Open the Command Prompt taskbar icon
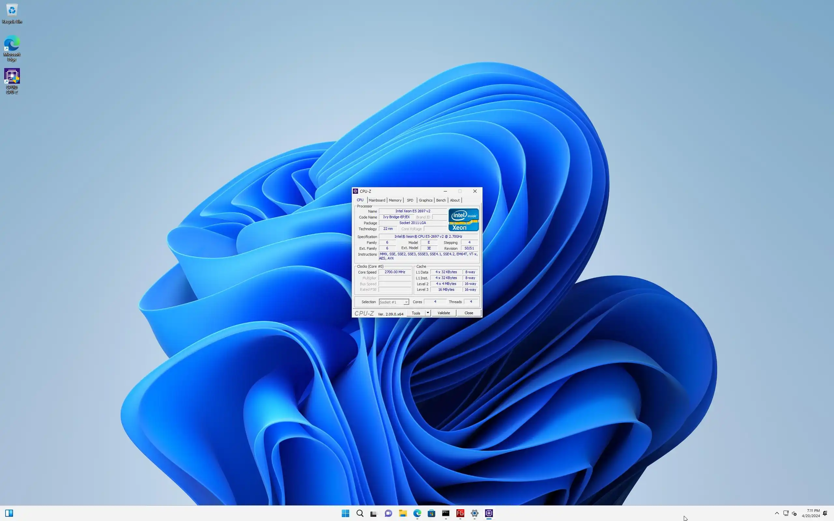This screenshot has height=521, width=834. click(x=446, y=513)
